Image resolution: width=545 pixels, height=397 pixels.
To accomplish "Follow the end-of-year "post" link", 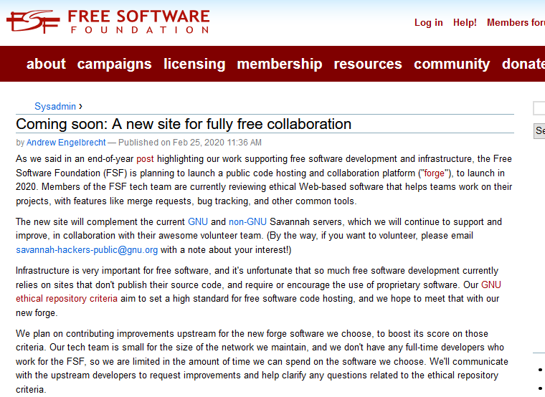I will [145, 158].
